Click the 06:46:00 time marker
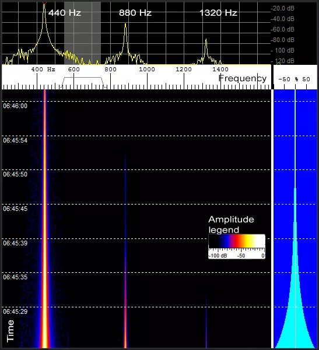This screenshot has width=319, height=350. point(15,106)
